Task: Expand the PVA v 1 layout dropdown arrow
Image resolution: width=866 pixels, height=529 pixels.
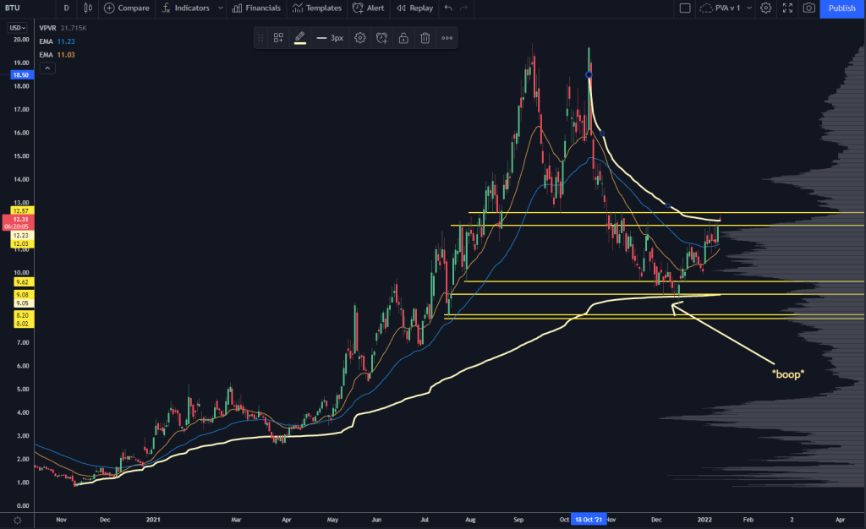Action: (x=749, y=8)
